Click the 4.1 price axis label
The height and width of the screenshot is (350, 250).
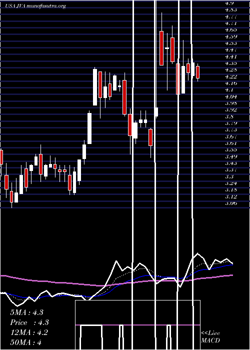coord(229,90)
